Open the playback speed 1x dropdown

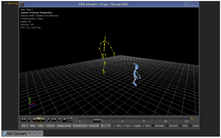pos(105,126)
